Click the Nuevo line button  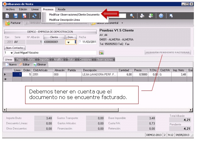click(11, 64)
